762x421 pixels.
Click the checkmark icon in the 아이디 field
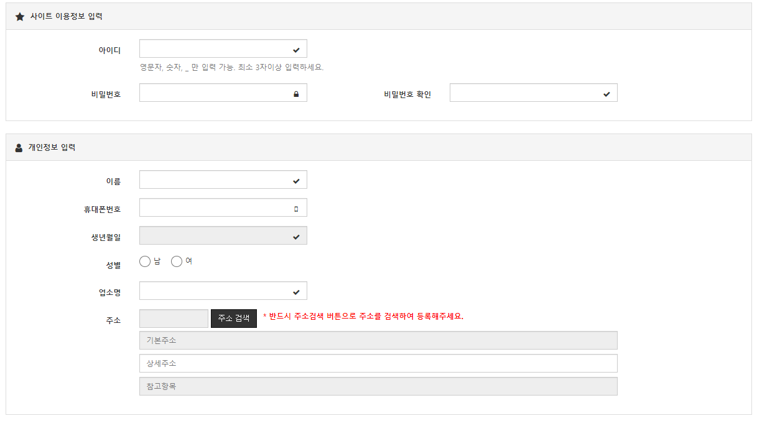pyautogui.click(x=297, y=48)
